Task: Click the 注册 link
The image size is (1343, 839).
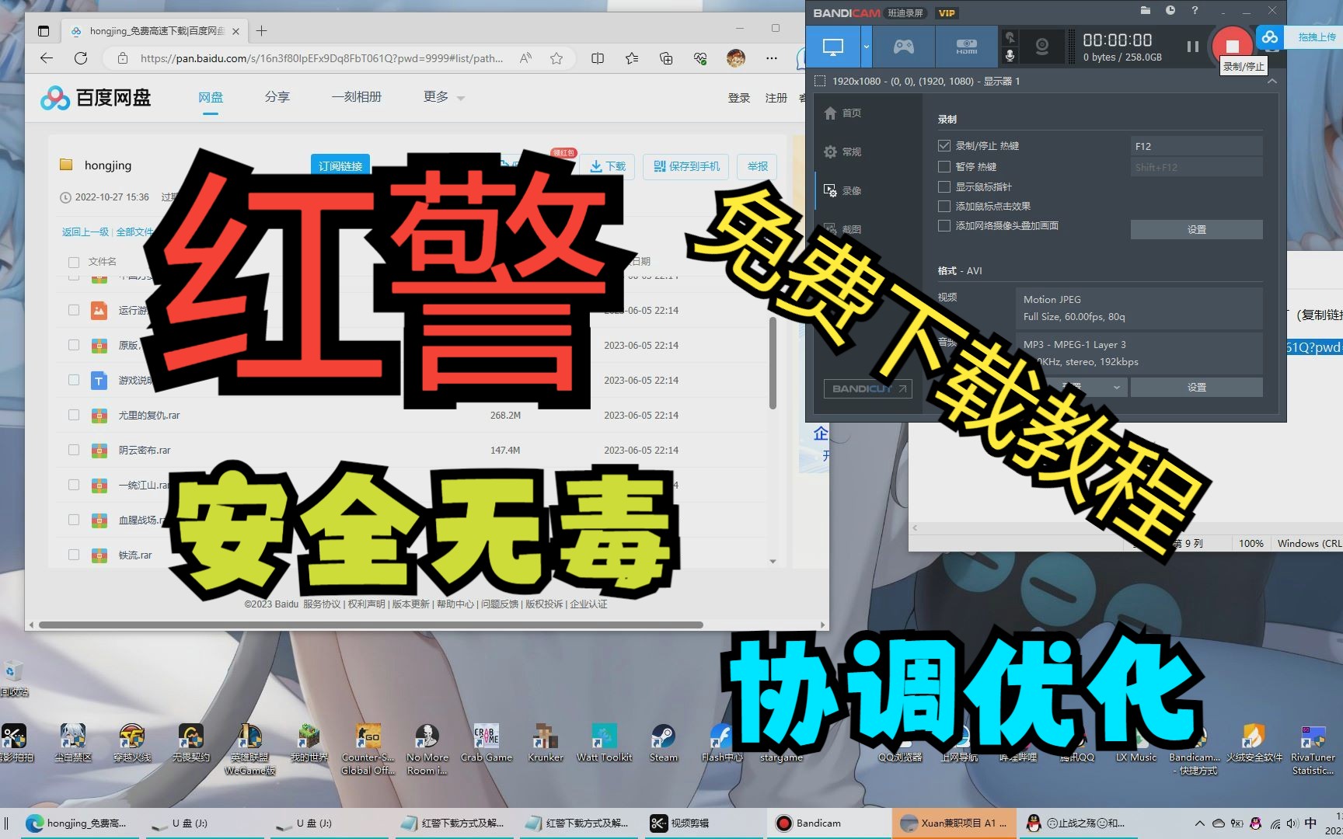Action: 776,98
